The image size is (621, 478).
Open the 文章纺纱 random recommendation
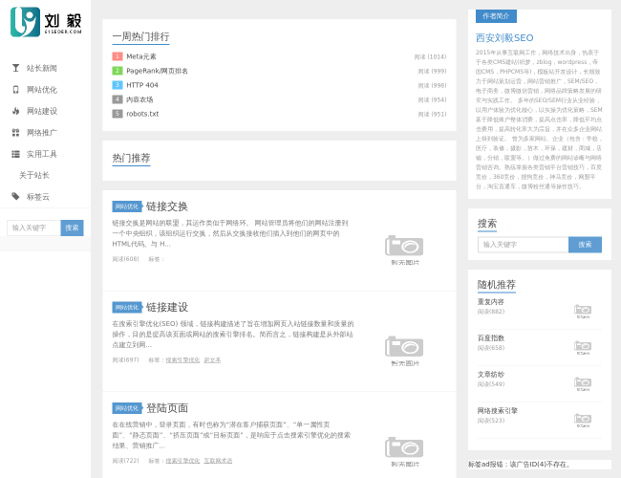(491, 375)
